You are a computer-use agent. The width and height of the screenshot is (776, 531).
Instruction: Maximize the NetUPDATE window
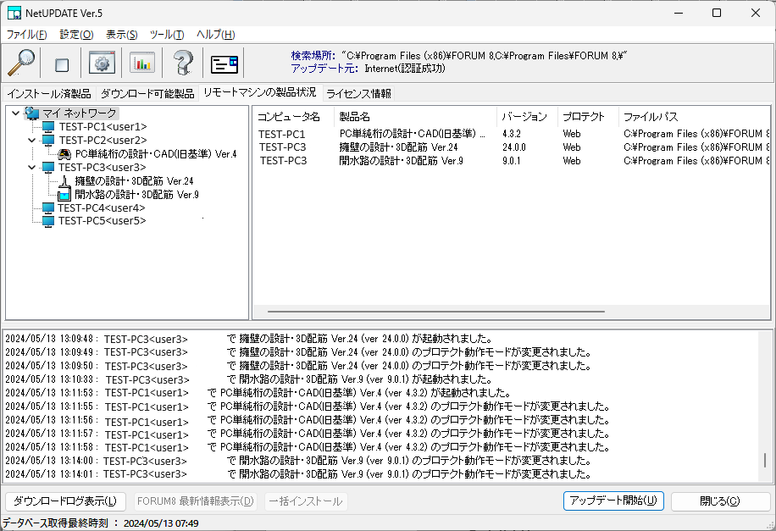point(717,14)
